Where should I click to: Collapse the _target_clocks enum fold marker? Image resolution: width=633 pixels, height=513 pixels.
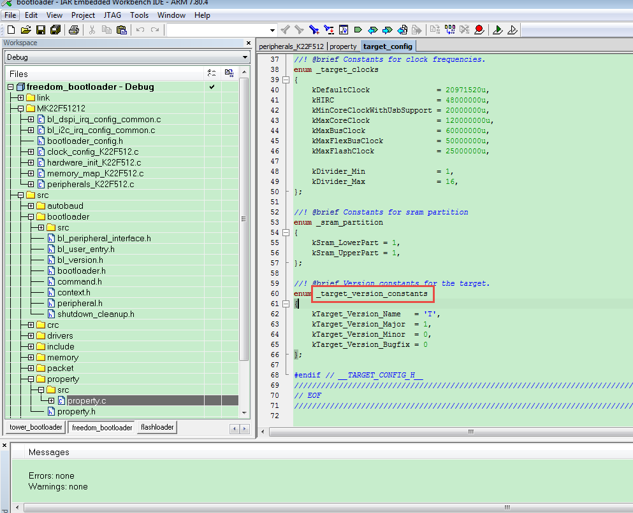click(285, 80)
